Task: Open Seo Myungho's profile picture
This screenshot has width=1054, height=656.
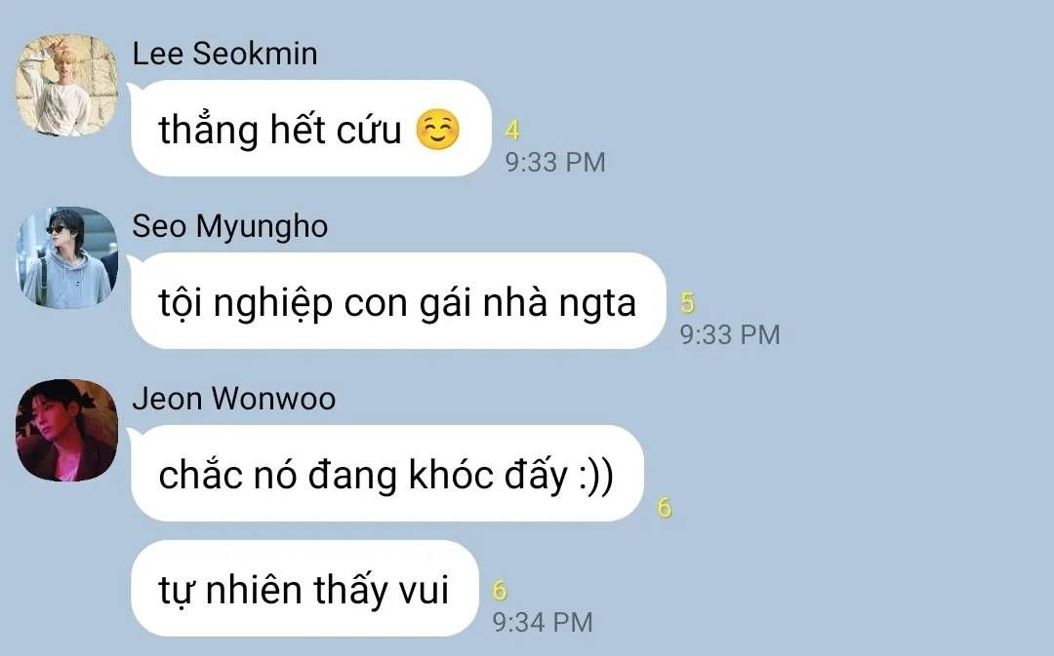Action: [x=66, y=258]
